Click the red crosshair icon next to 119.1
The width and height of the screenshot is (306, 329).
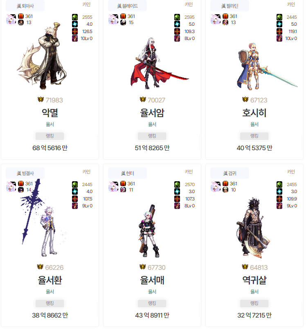[279, 31]
